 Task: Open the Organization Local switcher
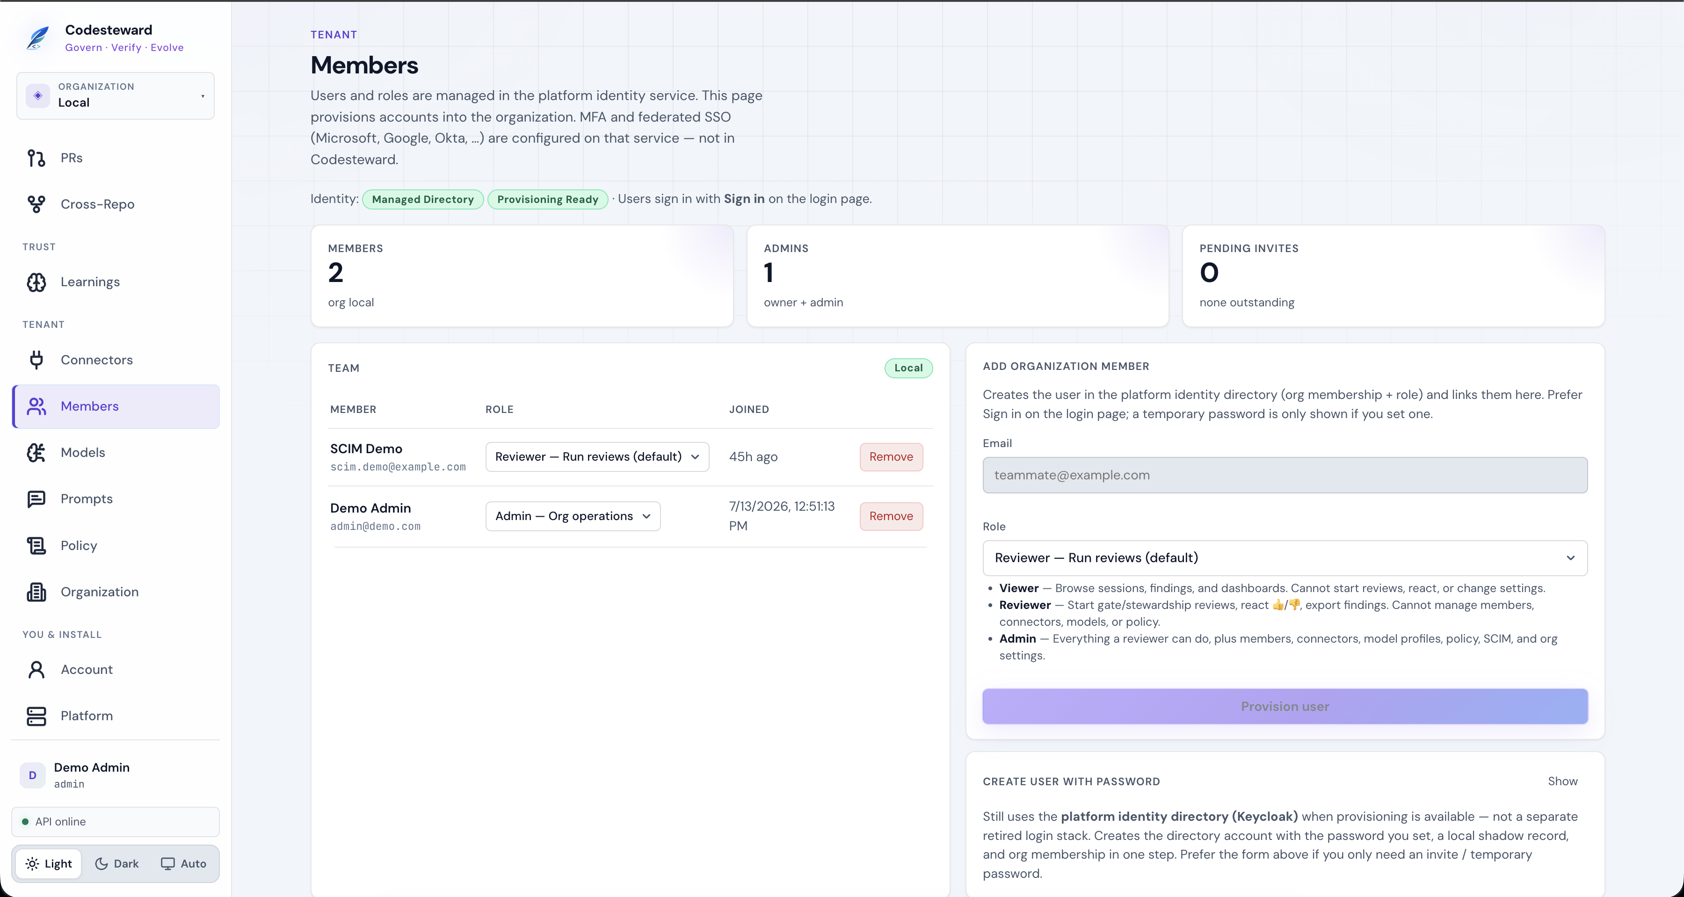(x=116, y=95)
